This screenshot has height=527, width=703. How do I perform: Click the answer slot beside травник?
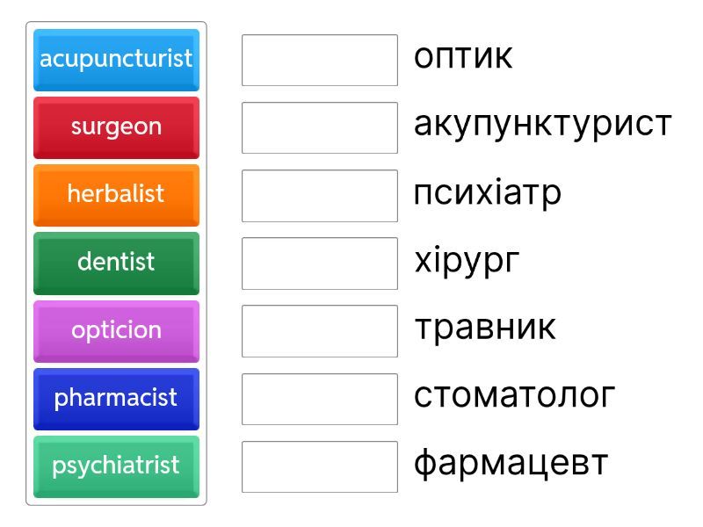320,331
